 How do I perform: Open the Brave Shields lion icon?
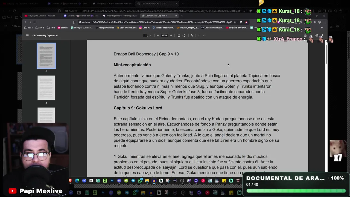(x=241, y=22)
